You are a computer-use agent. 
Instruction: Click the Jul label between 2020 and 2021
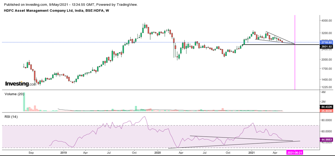pos(205,153)
